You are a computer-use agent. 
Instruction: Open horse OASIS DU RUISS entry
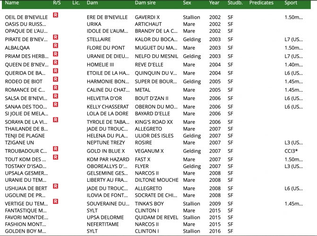point(26,24)
